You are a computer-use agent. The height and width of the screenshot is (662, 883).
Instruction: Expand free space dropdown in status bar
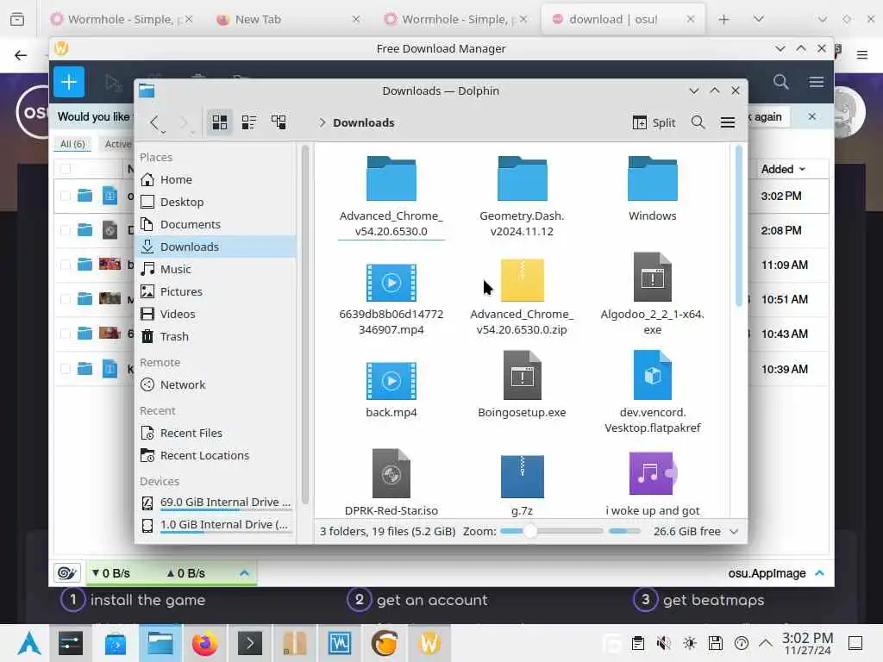734,531
